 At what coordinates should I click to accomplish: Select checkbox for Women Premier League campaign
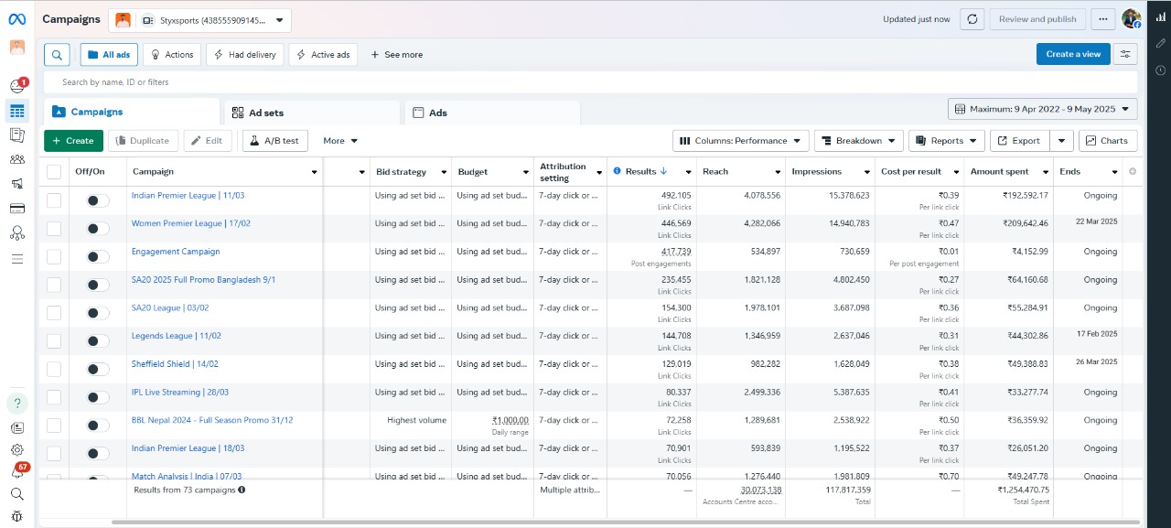(54, 229)
